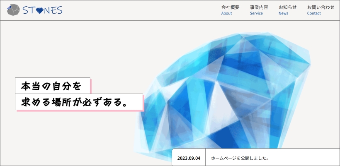Navigate to お問い合わせ
Viewport: 340px width, 166px height.
coord(321,7)
